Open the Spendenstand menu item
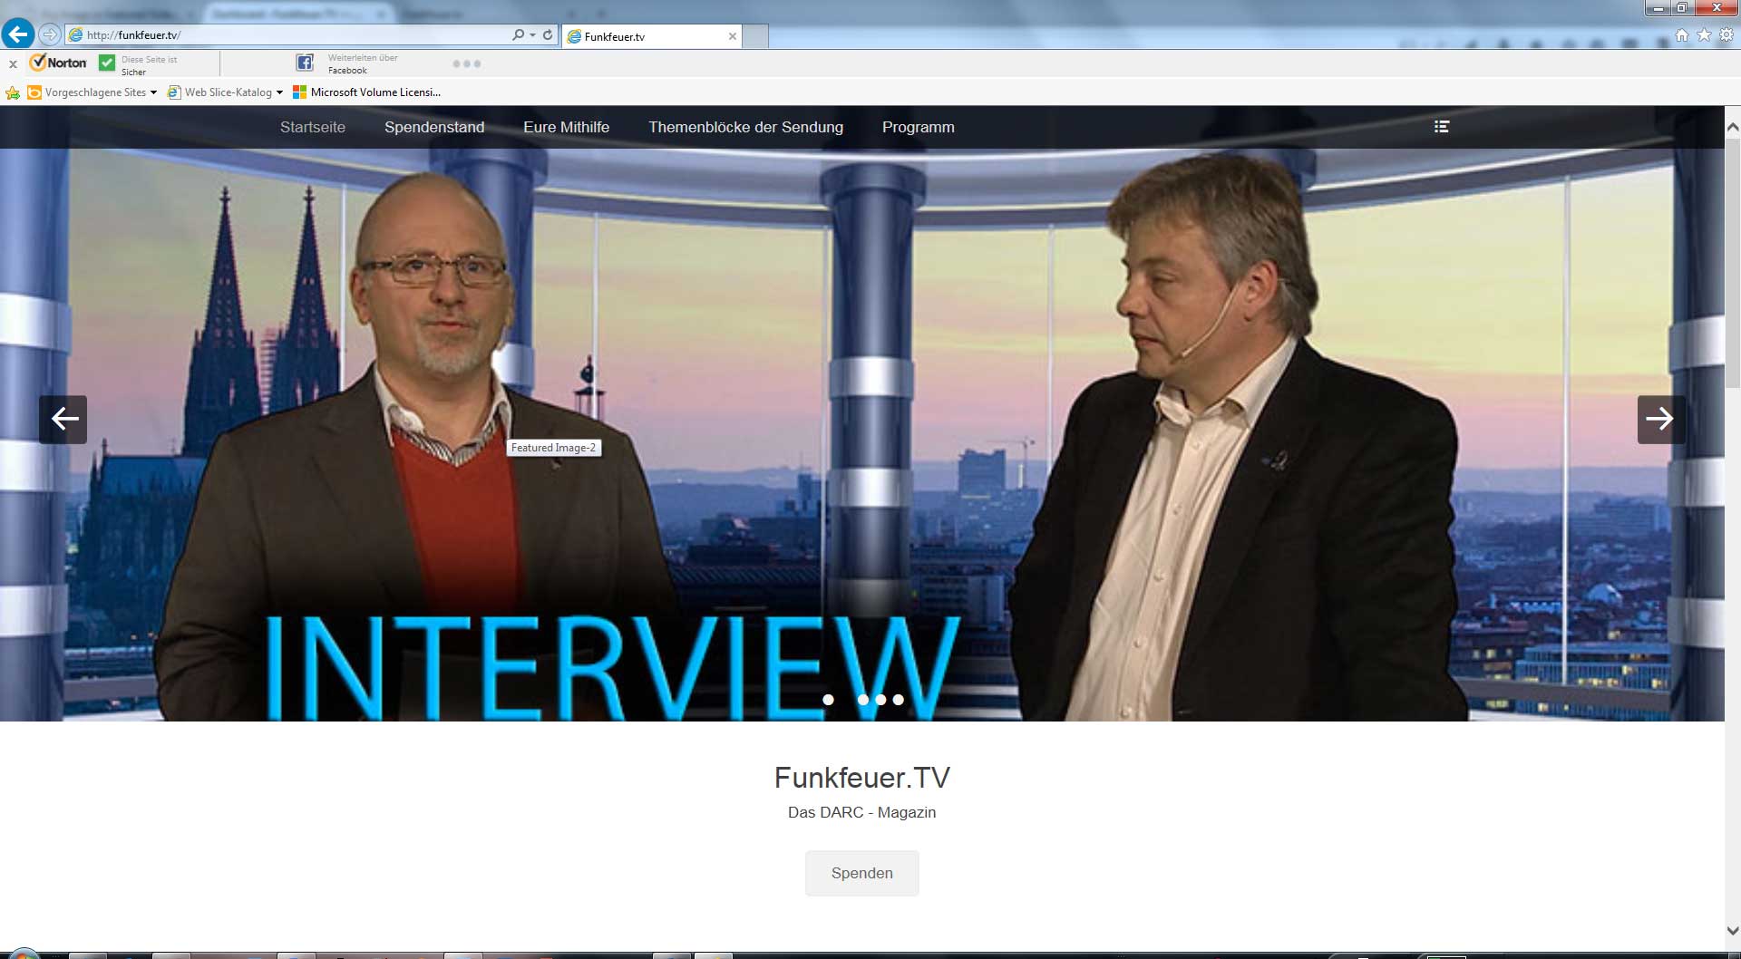 [434, 127]
